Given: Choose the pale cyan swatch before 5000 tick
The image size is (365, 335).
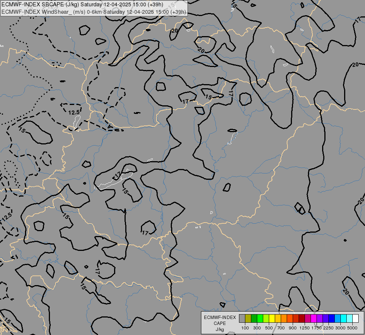Looking at the screenshot, I should pos(349,318).
